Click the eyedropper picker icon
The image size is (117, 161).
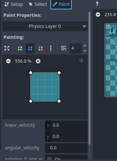[x=97, y=4]
